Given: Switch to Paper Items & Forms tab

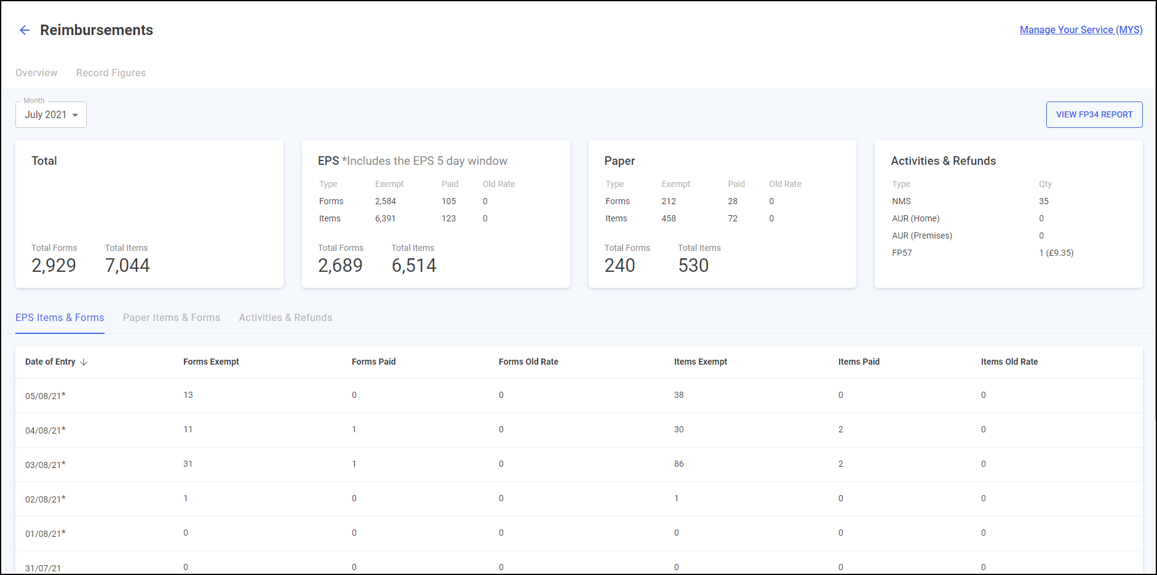Looking at the screenshot, I should pyautogui.click(x=171, y=317).
